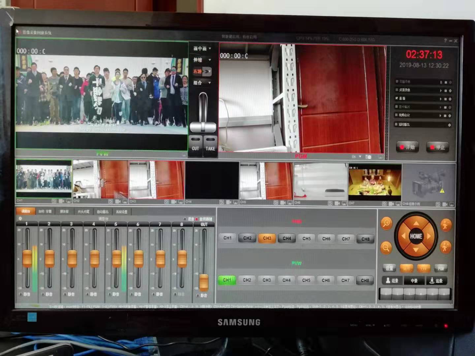Click the PGM button under the PTZ pad

[x=441, y=268]
